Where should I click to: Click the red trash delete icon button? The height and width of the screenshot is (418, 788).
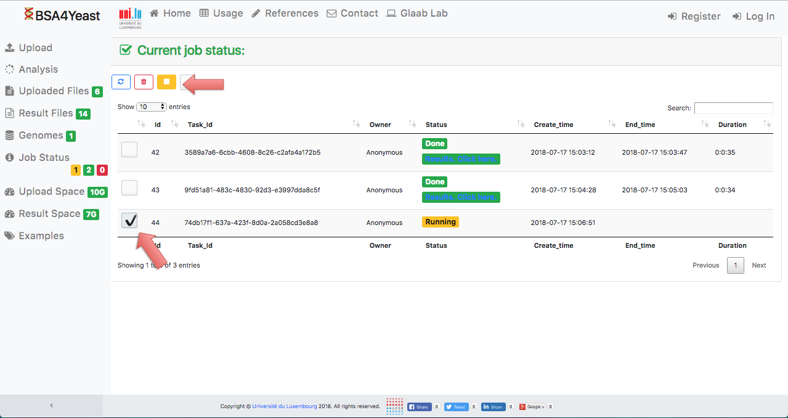pyautogui.click(x=144, y=82)
